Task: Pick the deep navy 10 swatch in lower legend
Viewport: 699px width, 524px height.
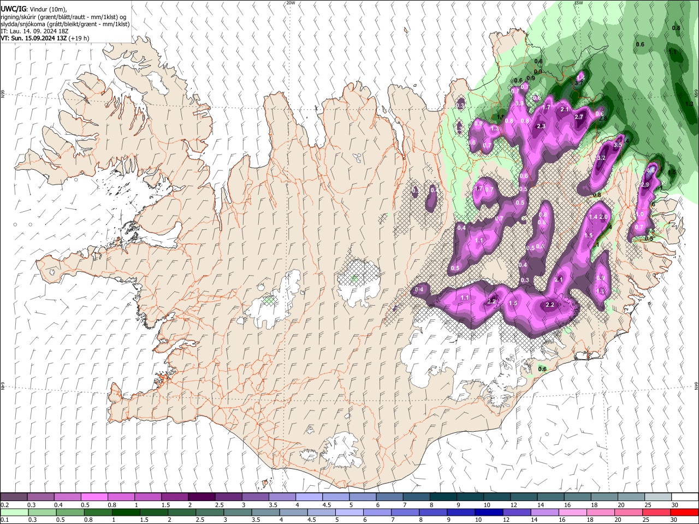Action: coord(490,513)
